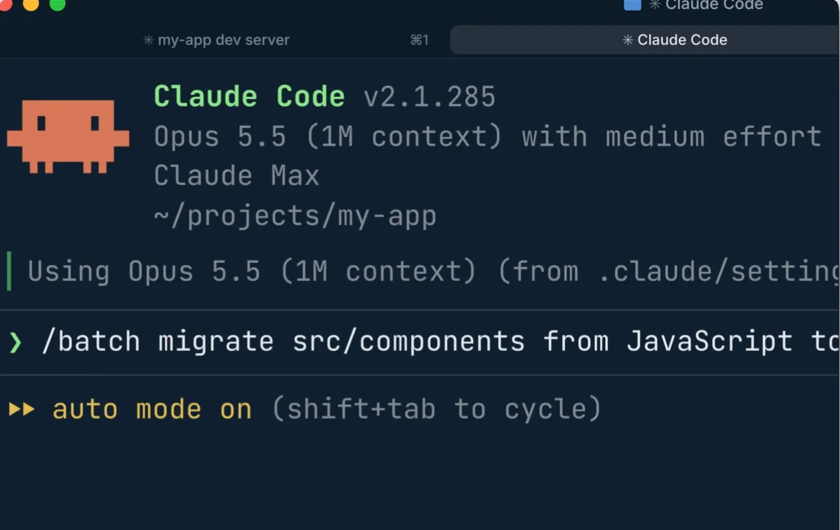Image resolution: width=840 pixels, height=530 pixels.
Task: Click the green prompt chevron icon
Action: tap(15, 342)
